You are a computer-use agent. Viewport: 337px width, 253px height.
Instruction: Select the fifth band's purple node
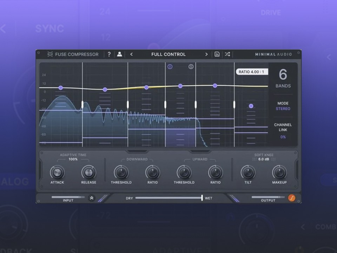pyautogui.click(x=215, y=86)
